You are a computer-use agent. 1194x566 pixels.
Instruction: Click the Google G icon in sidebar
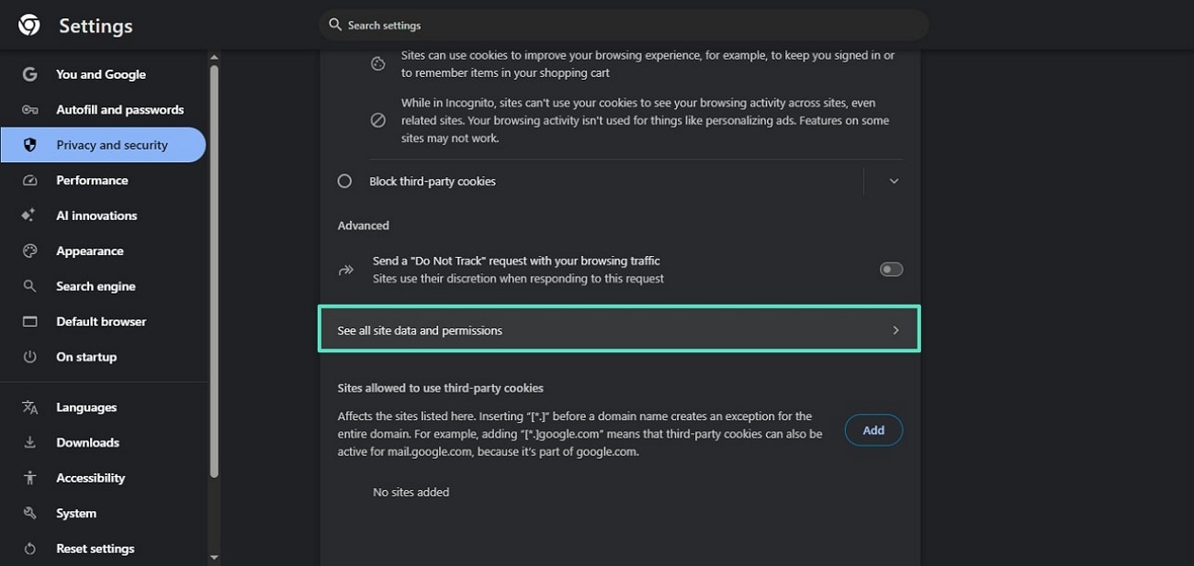29,74
